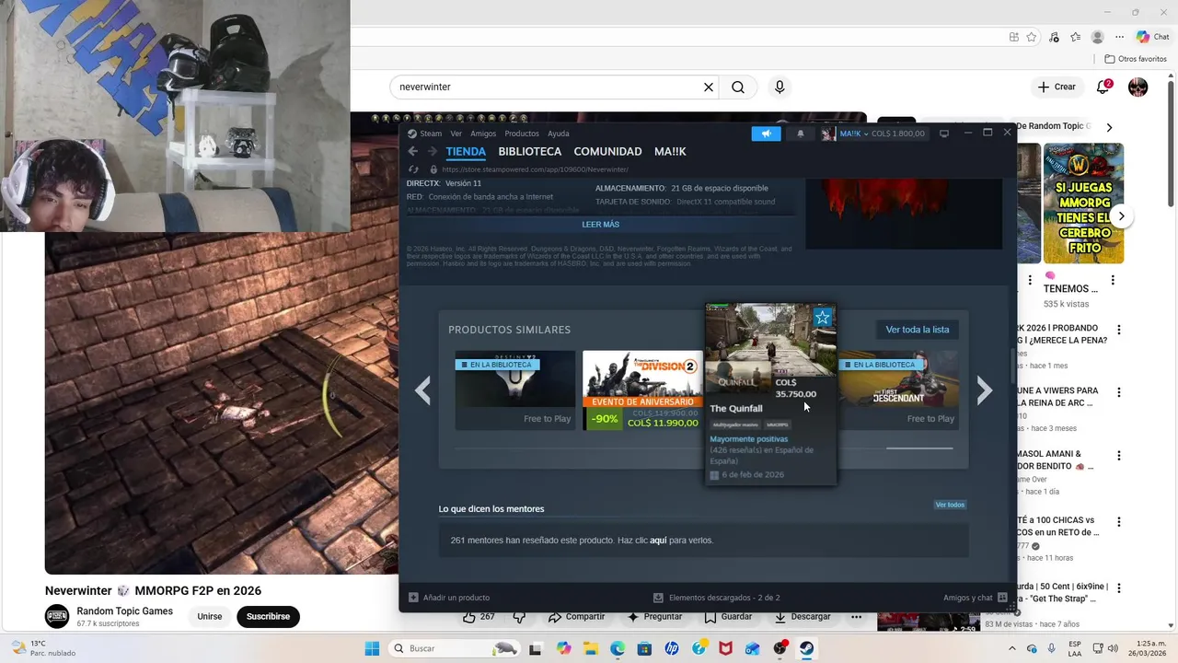Viewport: 1178px width, 663px height.
Task: Click Ver toda la lista button
Action: (x=917, y=330)
